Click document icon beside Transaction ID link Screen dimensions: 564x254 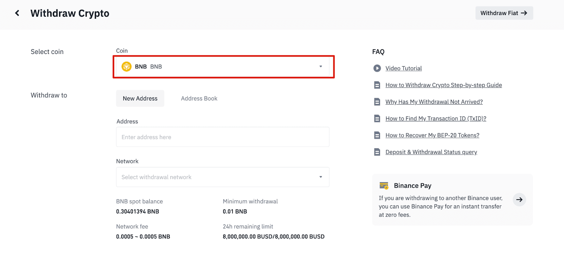tap(377, 119)
